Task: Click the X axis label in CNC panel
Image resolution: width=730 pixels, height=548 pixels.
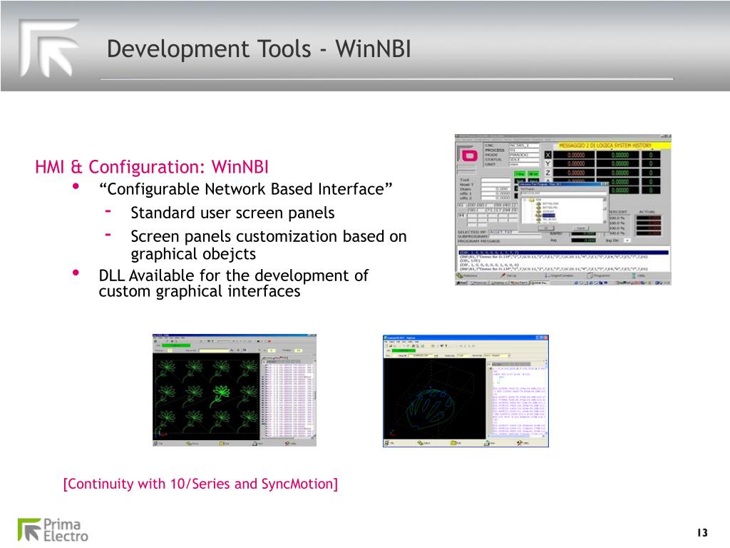Action: coord(548,155)
